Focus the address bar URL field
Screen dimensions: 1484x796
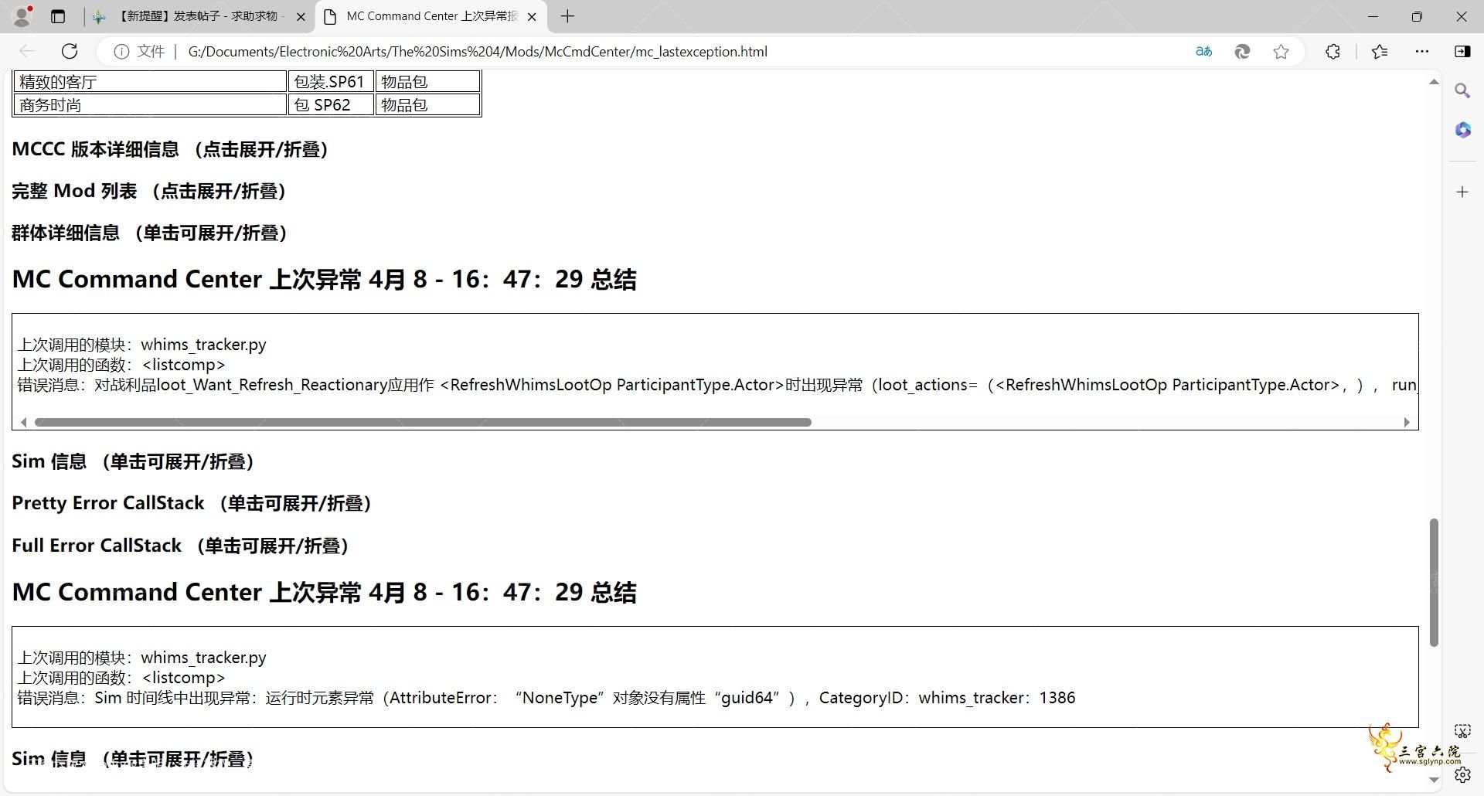478,51
